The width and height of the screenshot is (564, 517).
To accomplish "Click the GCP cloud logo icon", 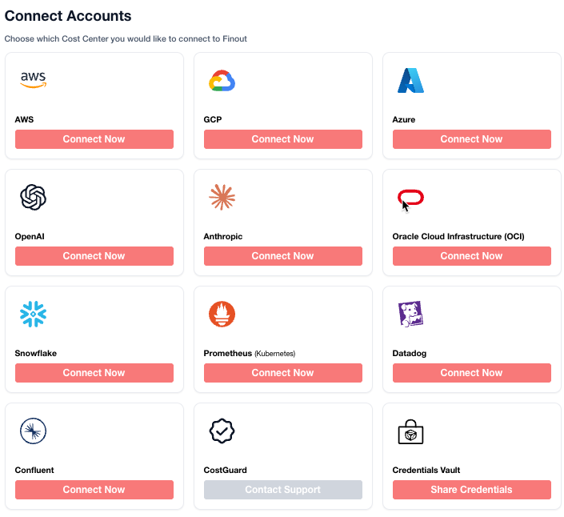I will 222,81.
